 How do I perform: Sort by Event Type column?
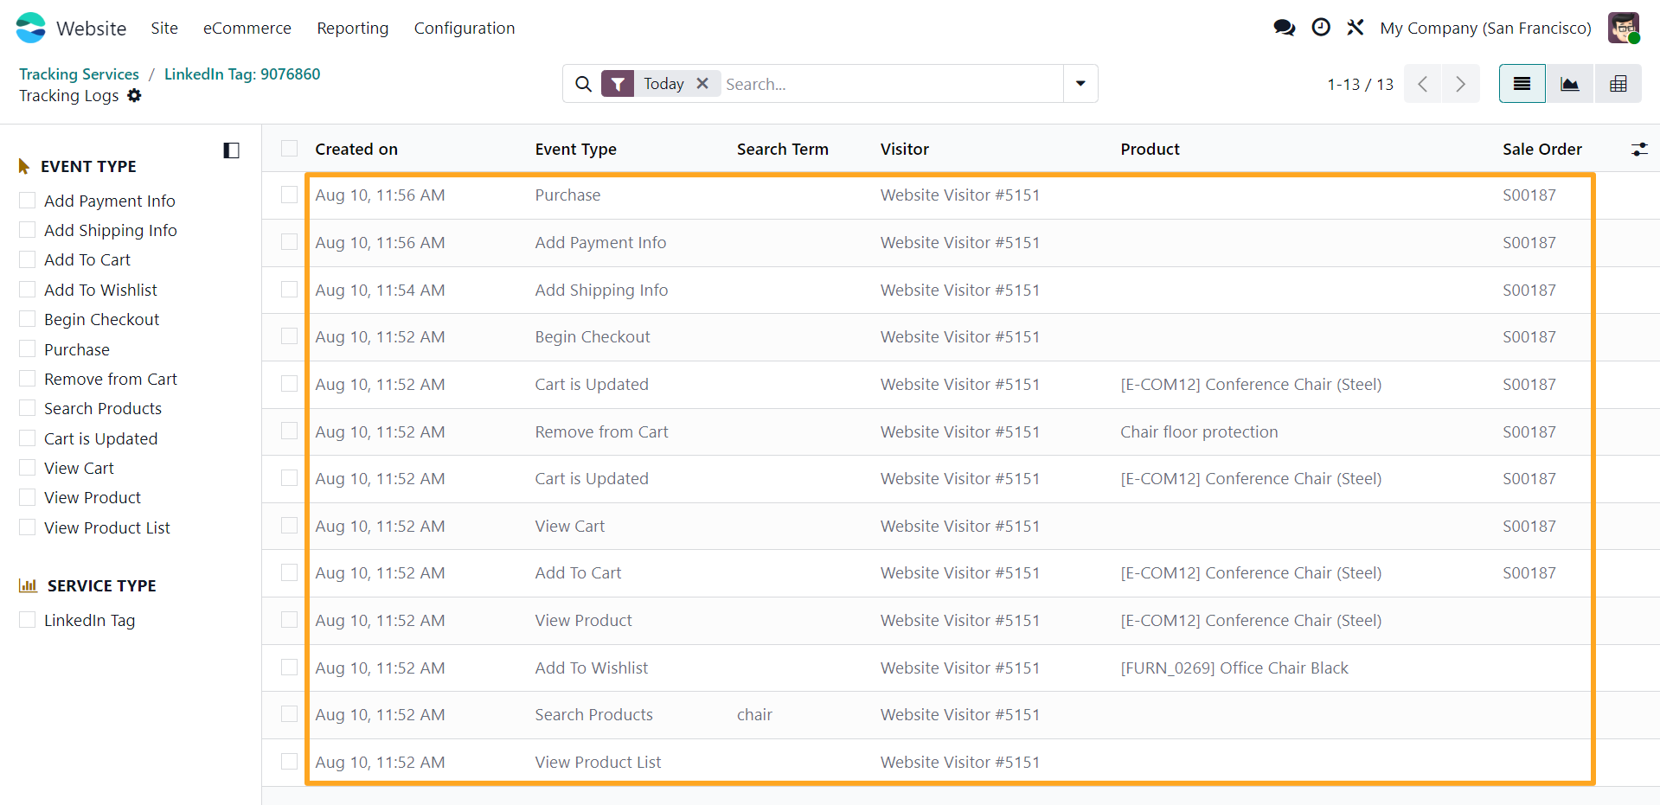click(x=575, y=149)
